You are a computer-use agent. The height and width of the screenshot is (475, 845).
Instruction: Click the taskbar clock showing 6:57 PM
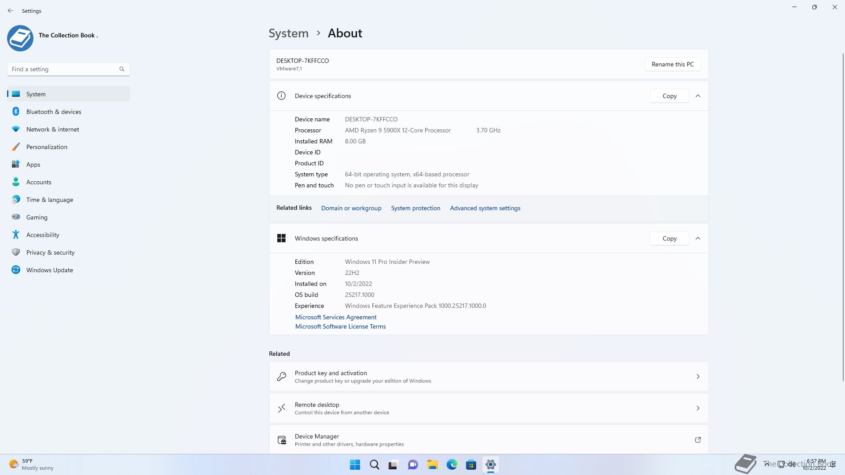pyautogui.click(x=815, y=464)
